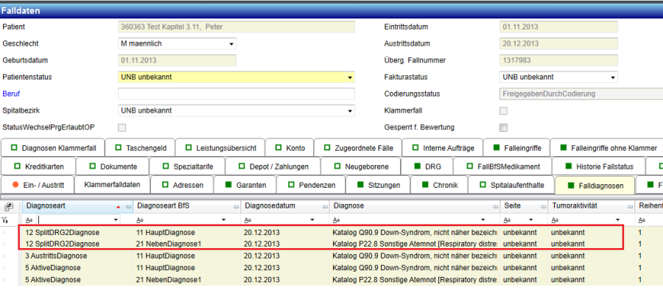The image size is (663, 296).
Task: Sort by Diagnoseart column header
Action: (x=66, y=207)
